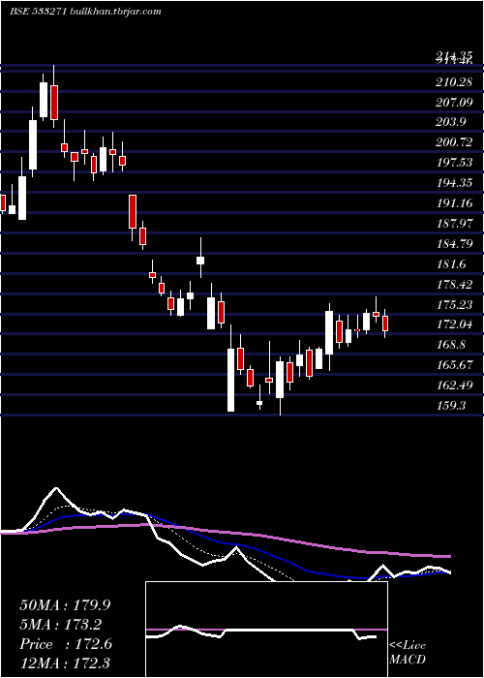Click the 159.3 price level label
This screenshot has width=484, height=678.
coord(451,406)
